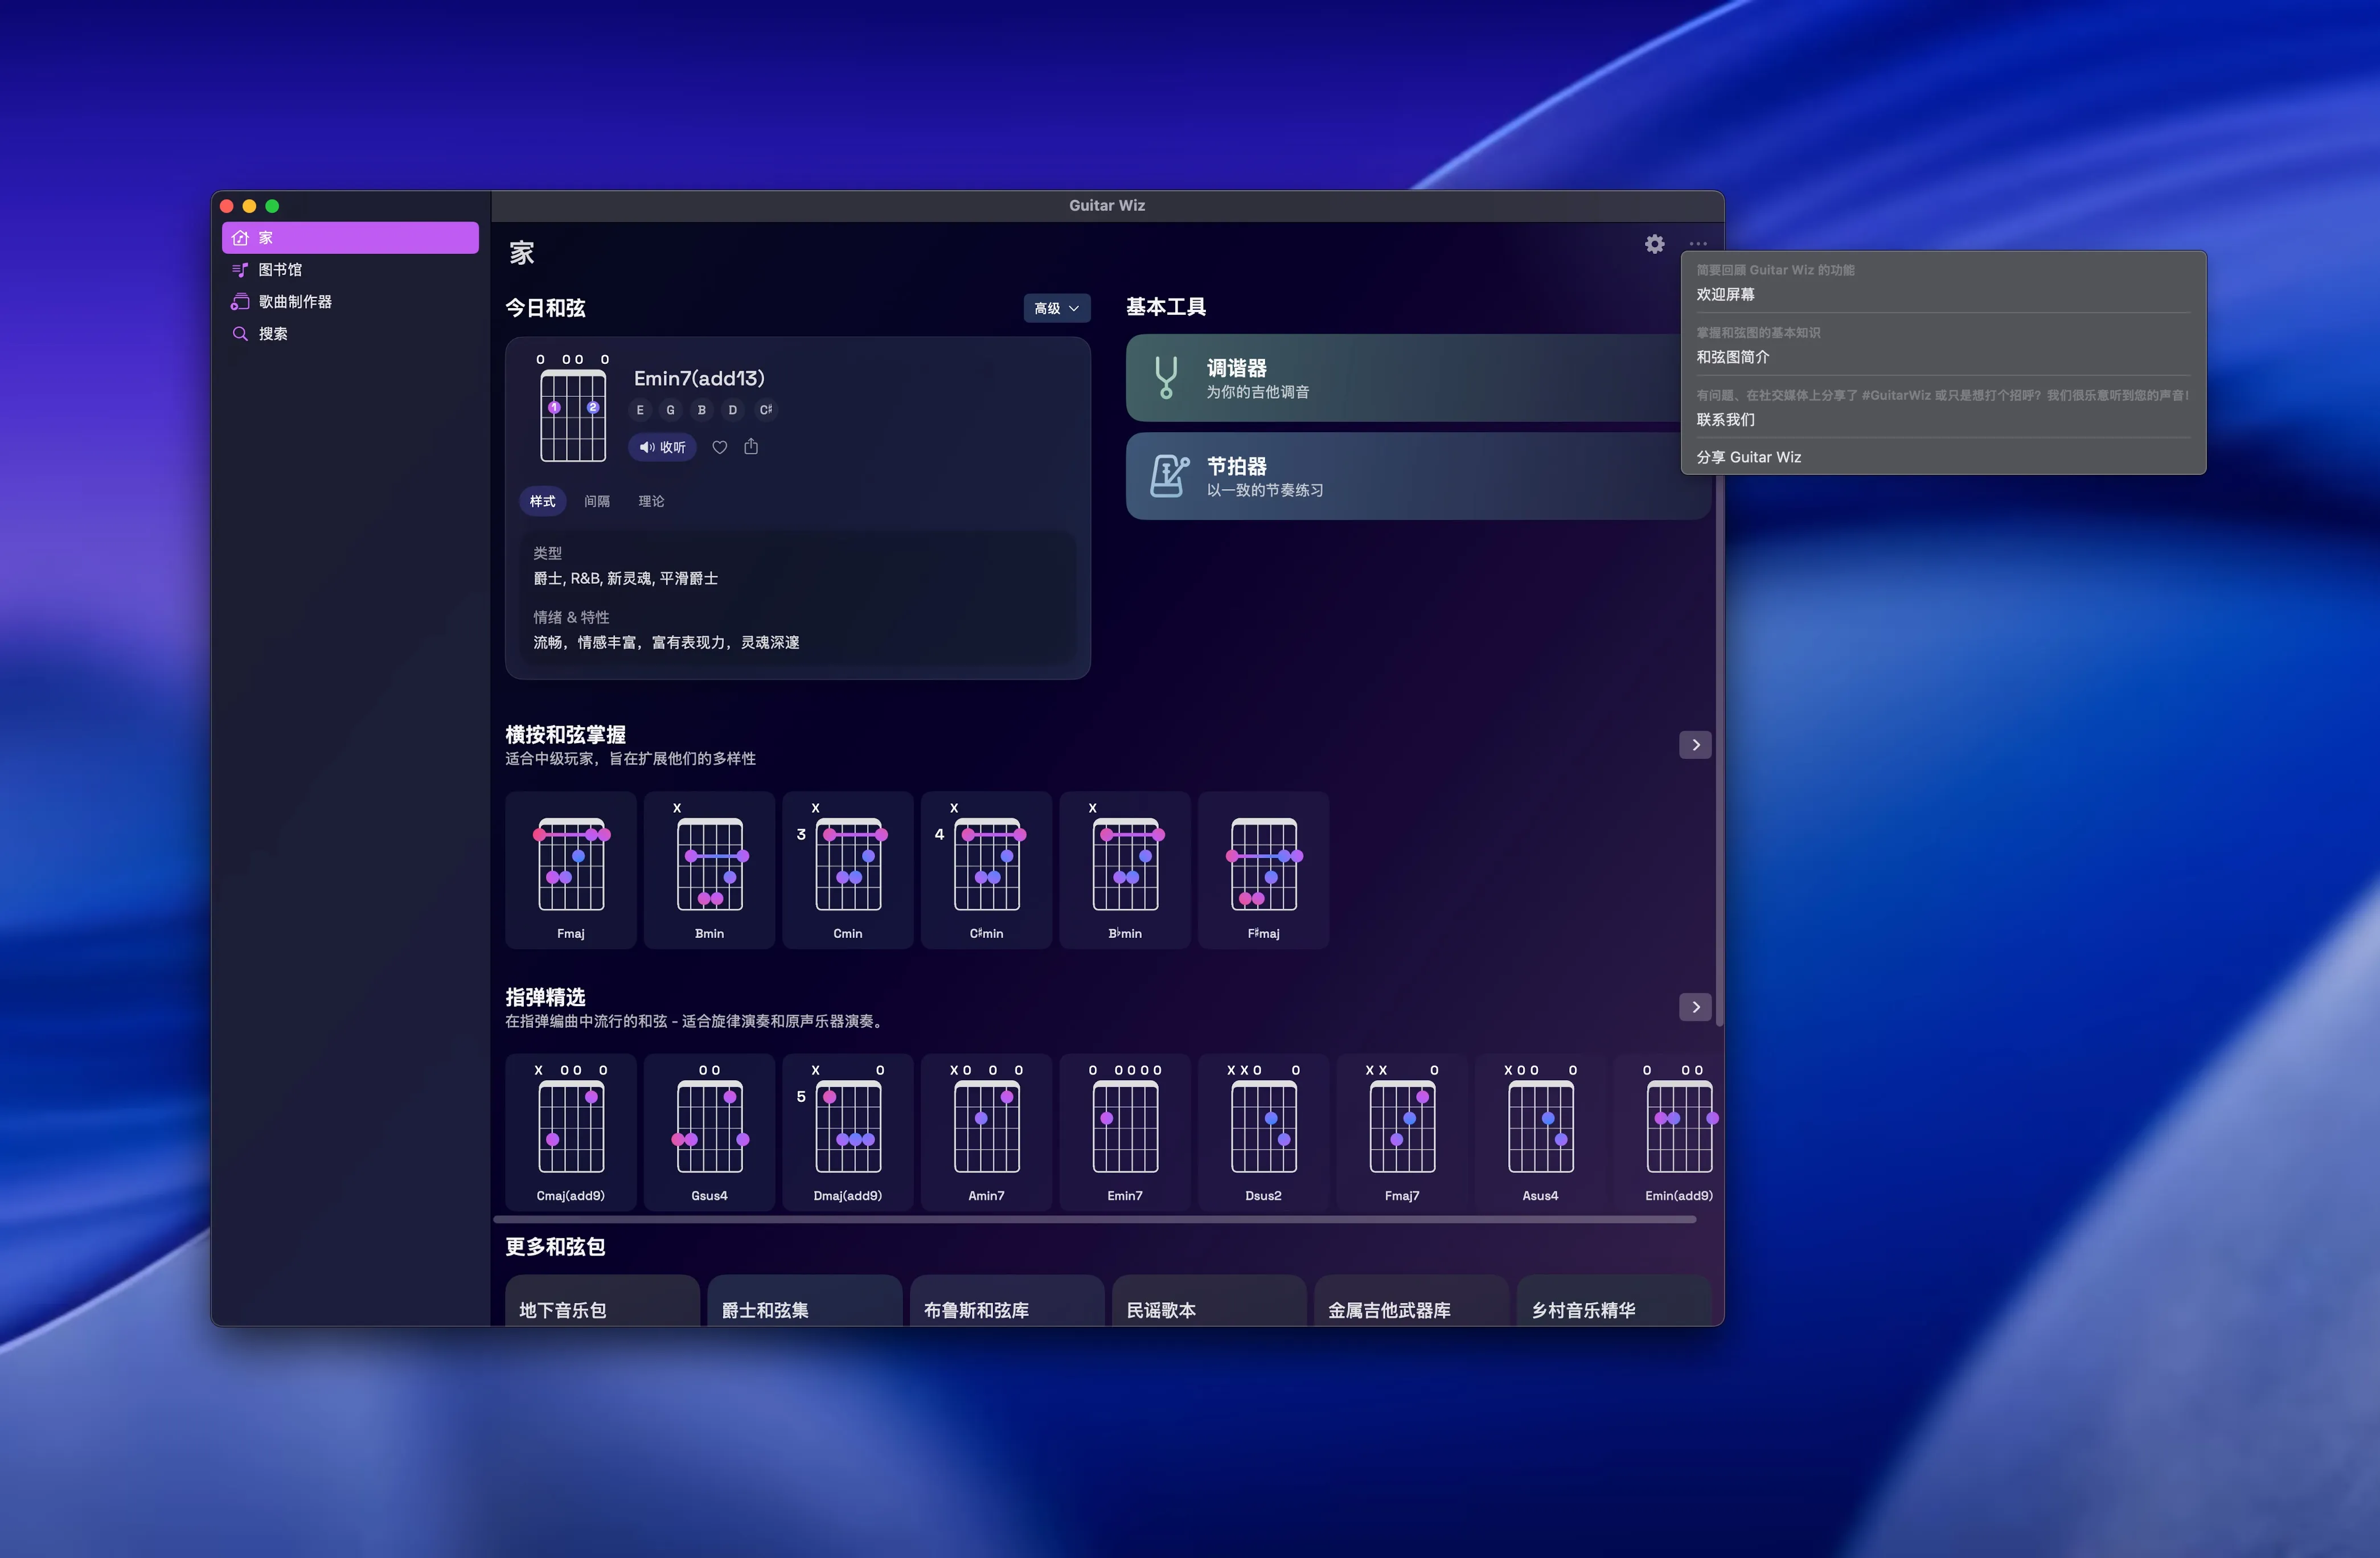Open the Gsus4 chord card
This screenshot has height=1558, width=2380.
709,1132
